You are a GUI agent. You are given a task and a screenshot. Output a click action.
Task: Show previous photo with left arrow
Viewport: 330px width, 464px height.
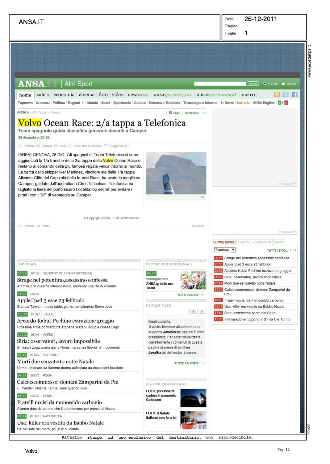[193, 311]
